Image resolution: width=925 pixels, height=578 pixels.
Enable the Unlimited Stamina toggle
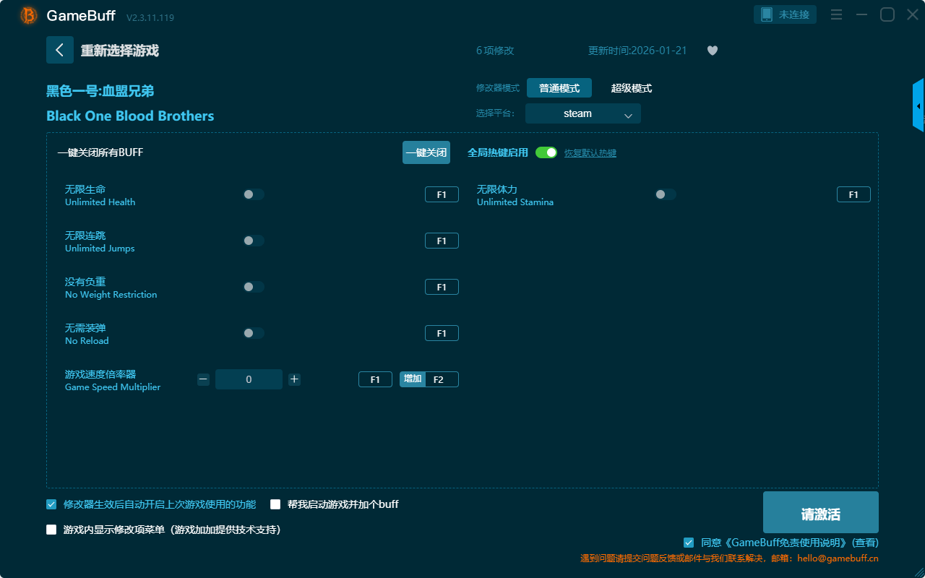(666, 194)
